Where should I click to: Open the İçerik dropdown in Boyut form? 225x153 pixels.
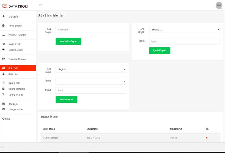pos(91,81)
